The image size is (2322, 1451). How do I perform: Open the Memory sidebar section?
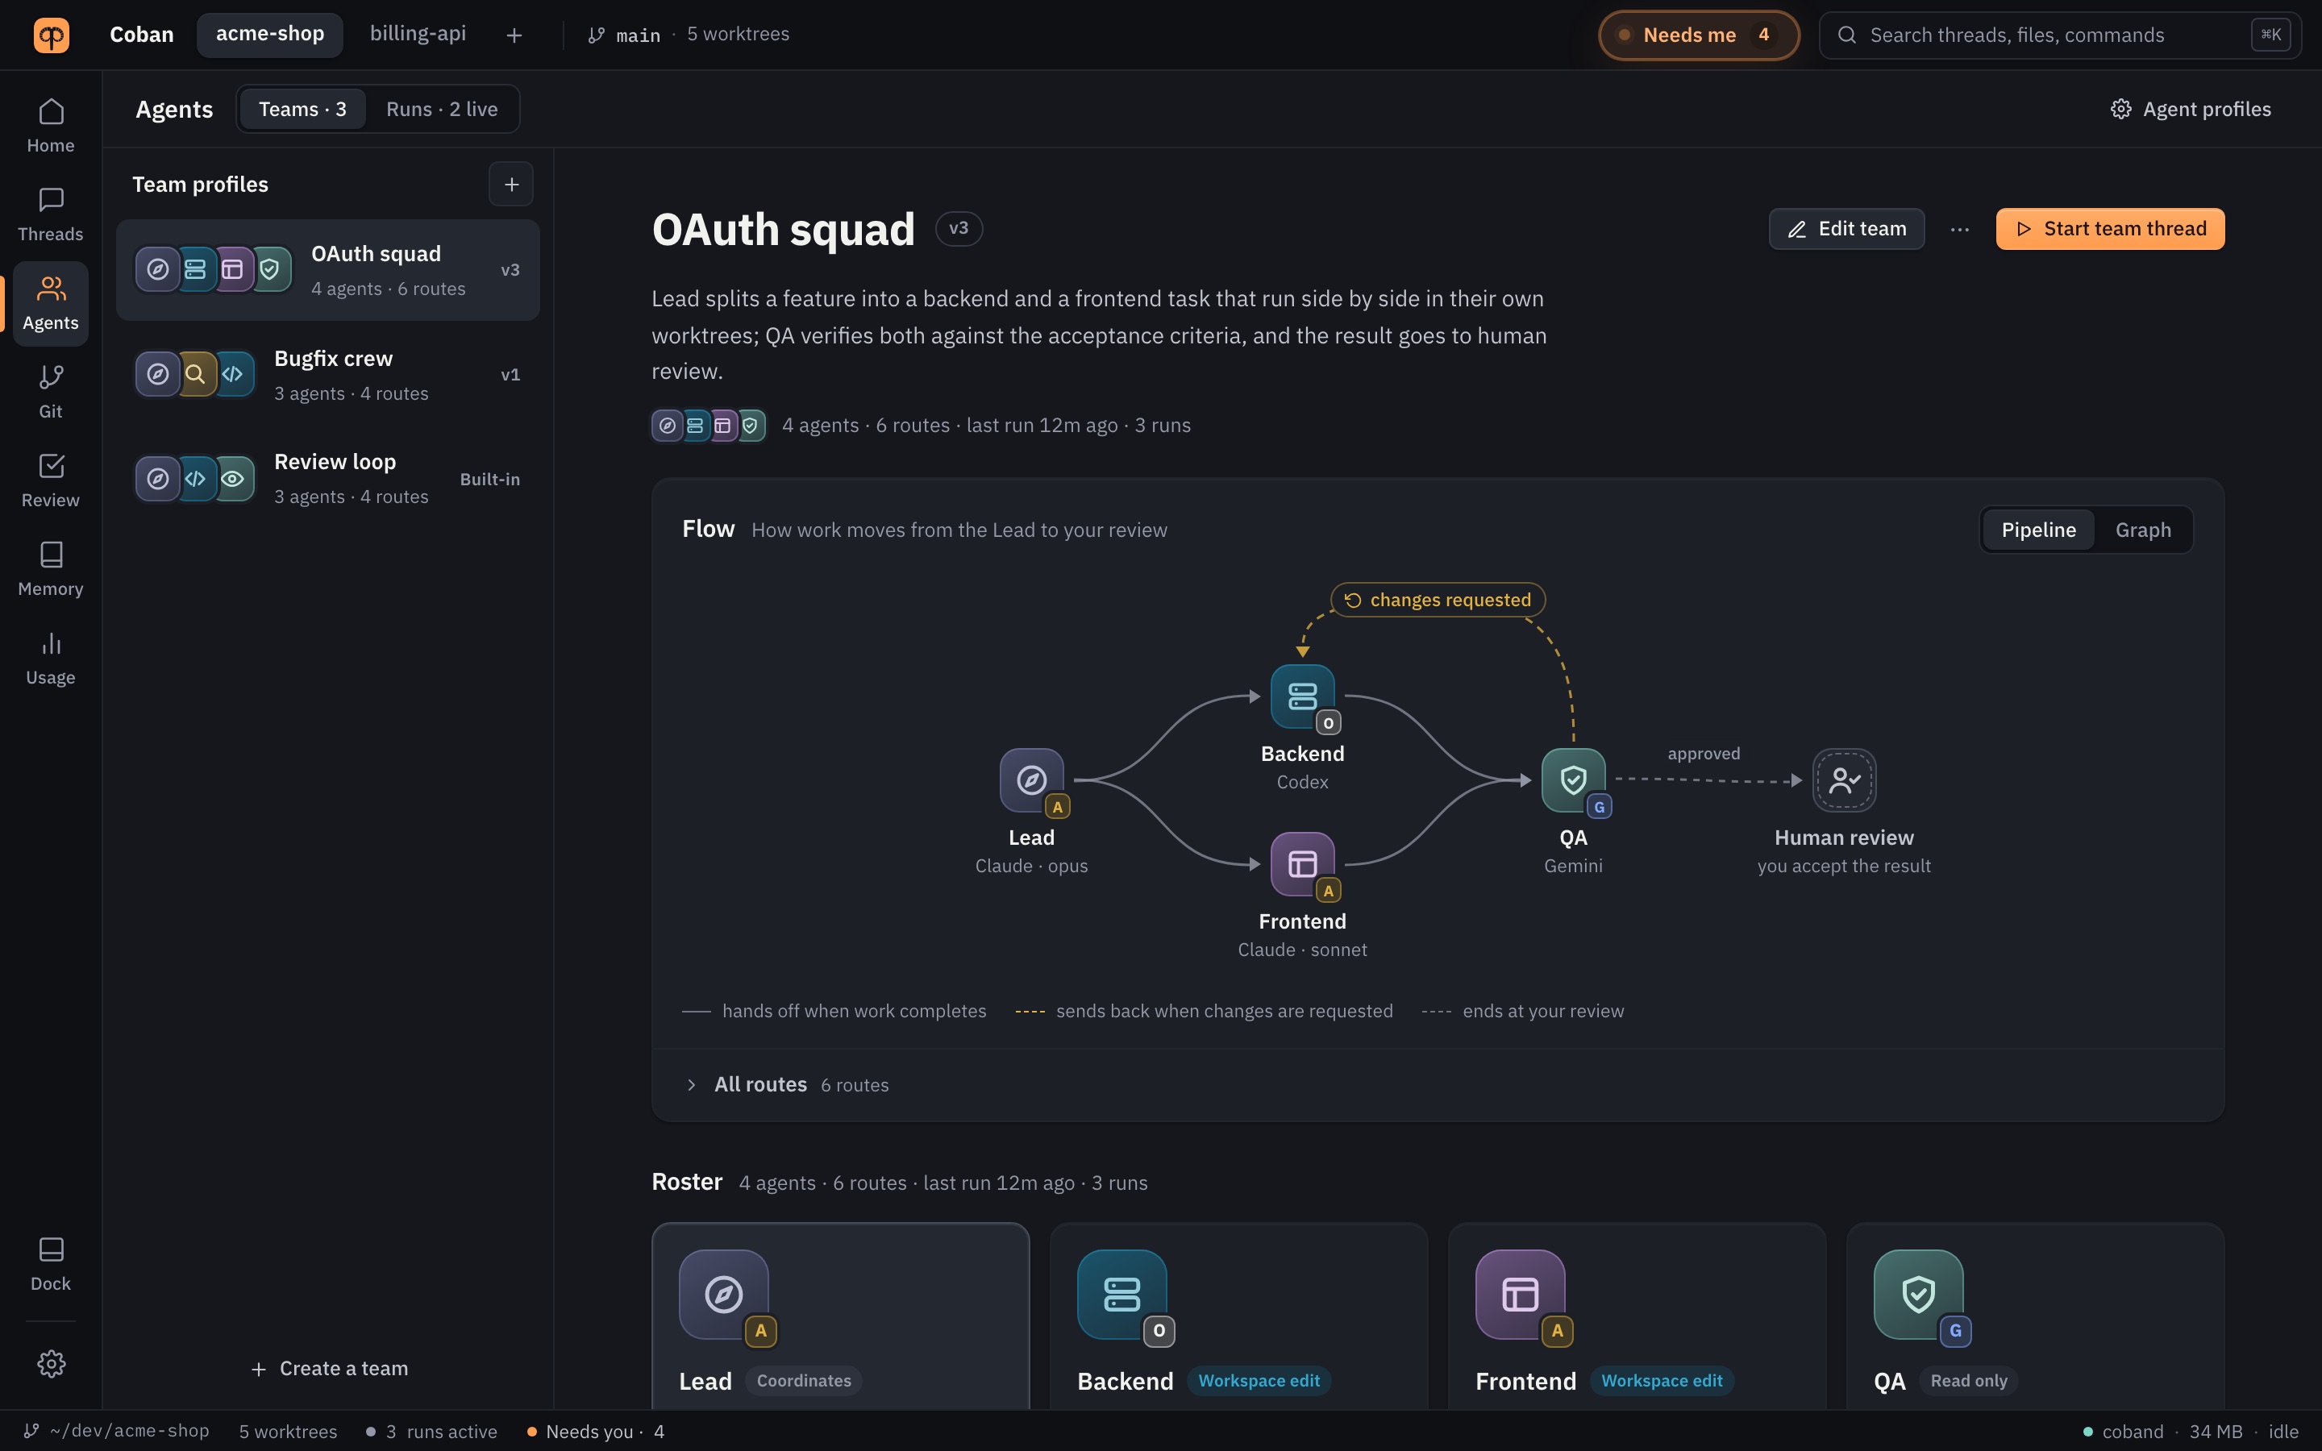coord(51,569)
